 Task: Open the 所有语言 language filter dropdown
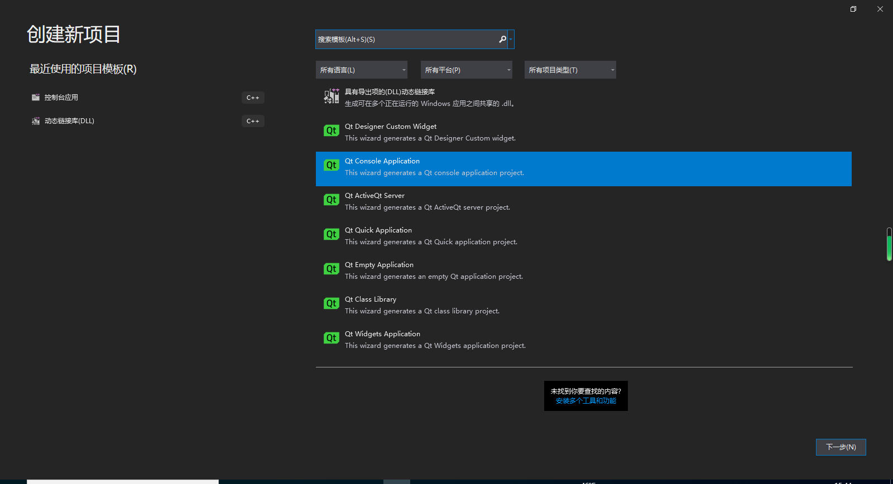[361, 70]
